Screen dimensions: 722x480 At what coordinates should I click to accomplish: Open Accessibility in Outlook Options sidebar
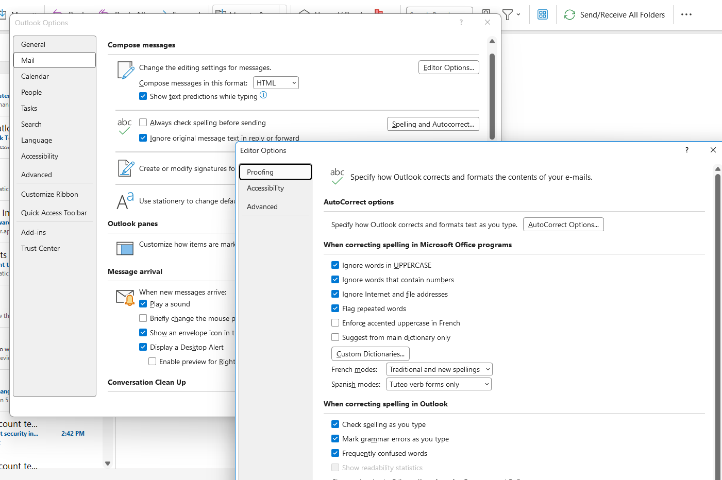click(x=55, y=156)
